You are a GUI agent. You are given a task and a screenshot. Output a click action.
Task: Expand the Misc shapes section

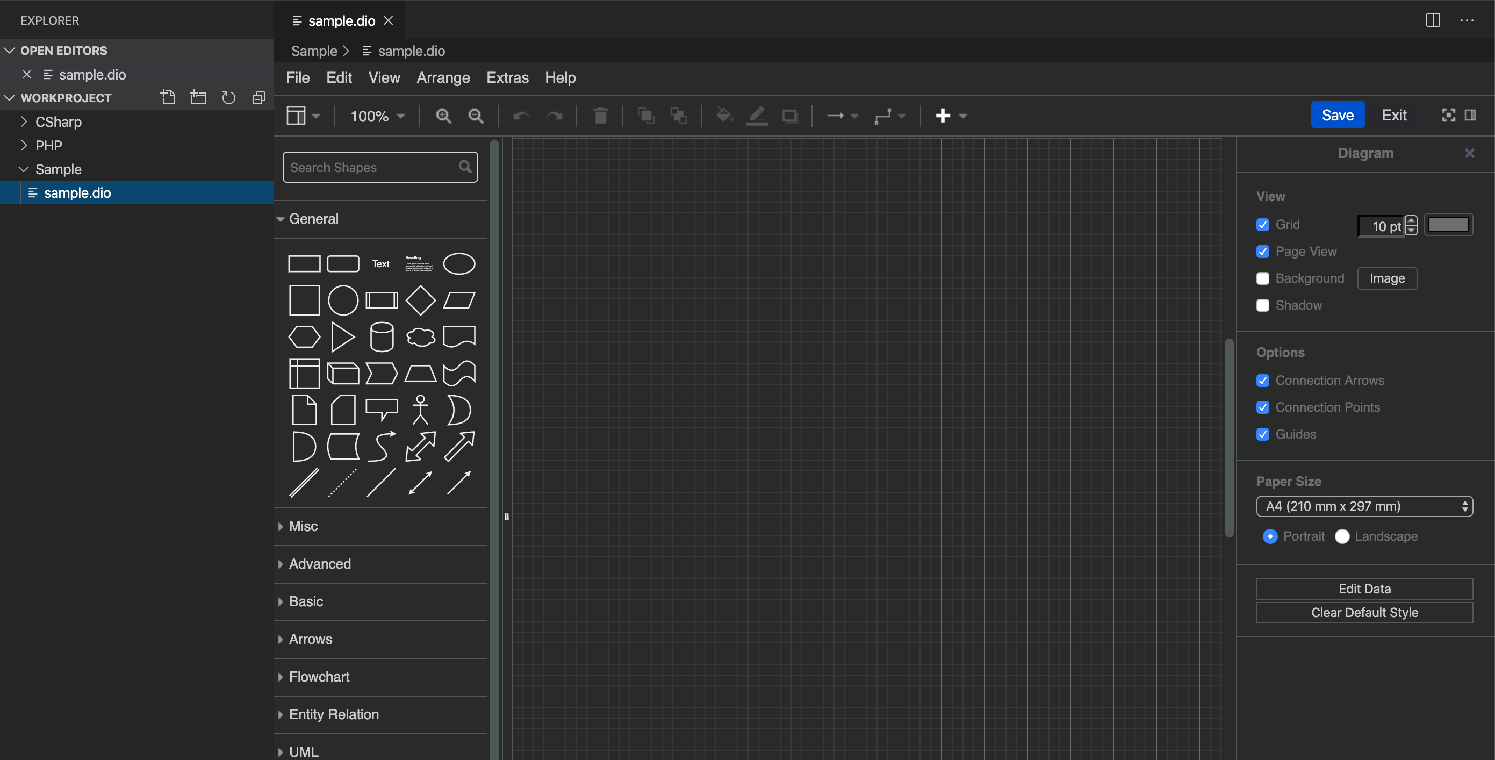tap(380, 526)
